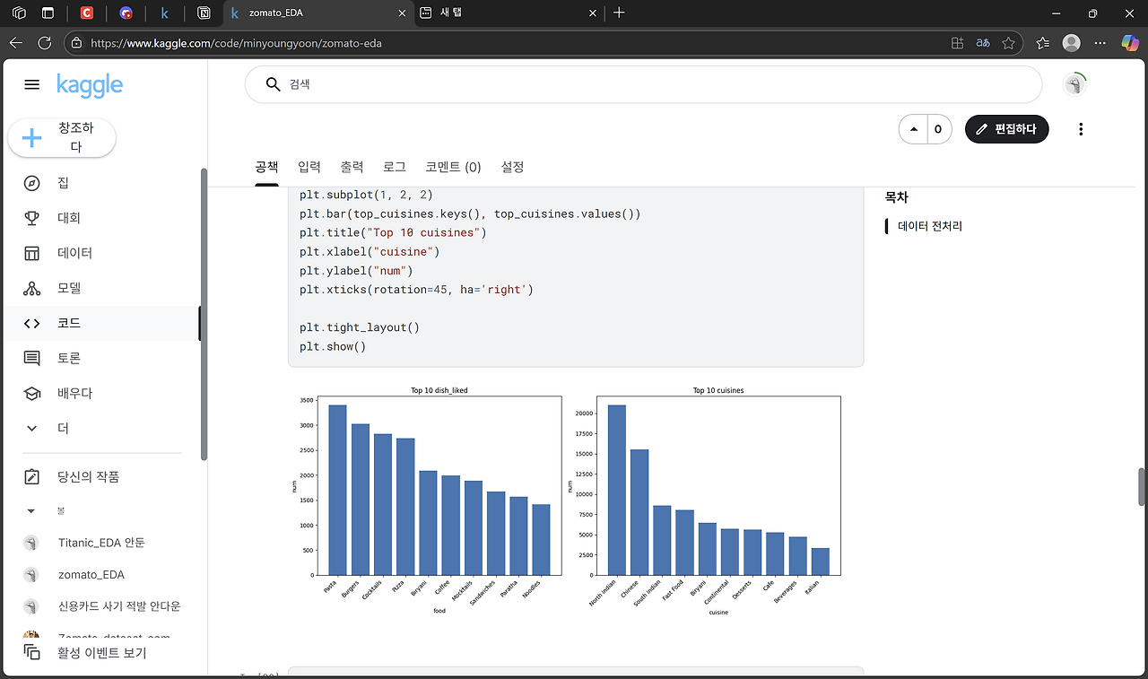Switch to the Notion browser tab
1148x679 pixels.
pyautogui.click(x=204, y=13)
